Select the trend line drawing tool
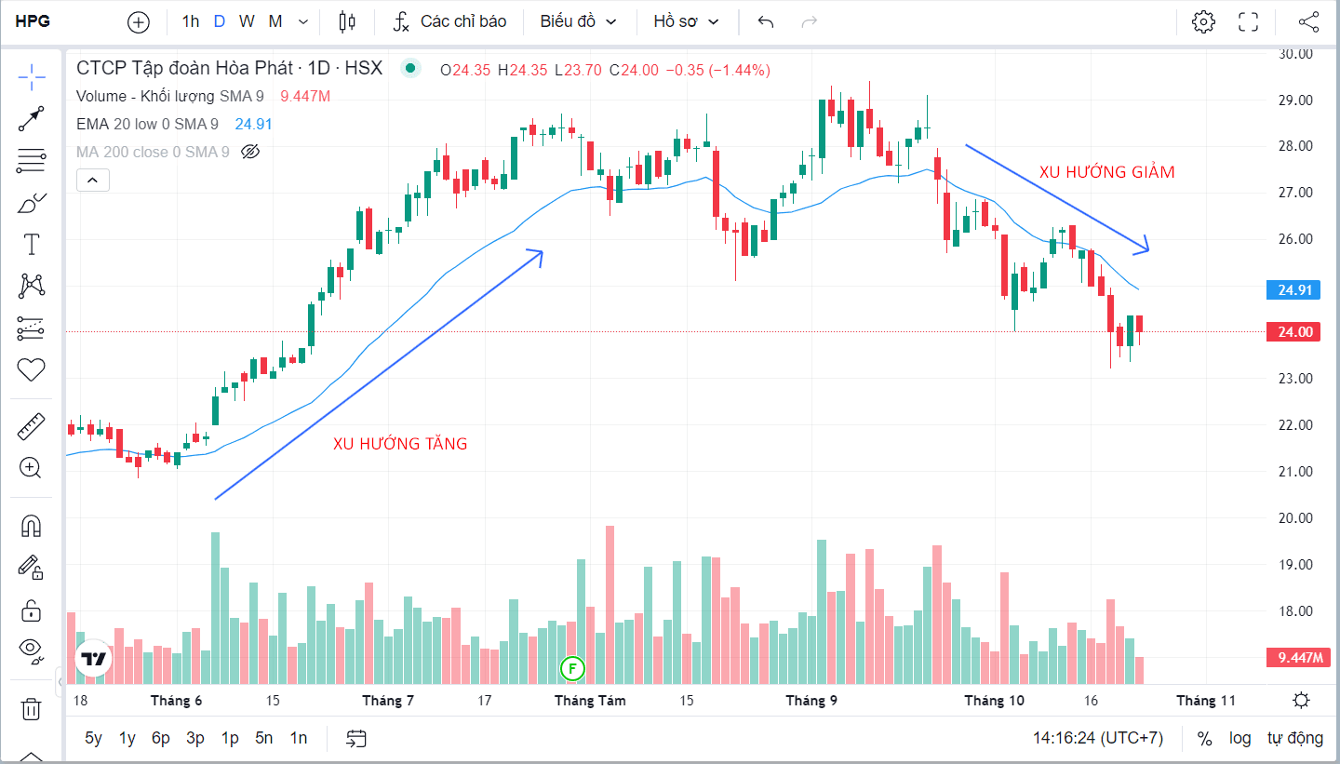The width and height of the screenshot is (1340, 764). point(32,119)
